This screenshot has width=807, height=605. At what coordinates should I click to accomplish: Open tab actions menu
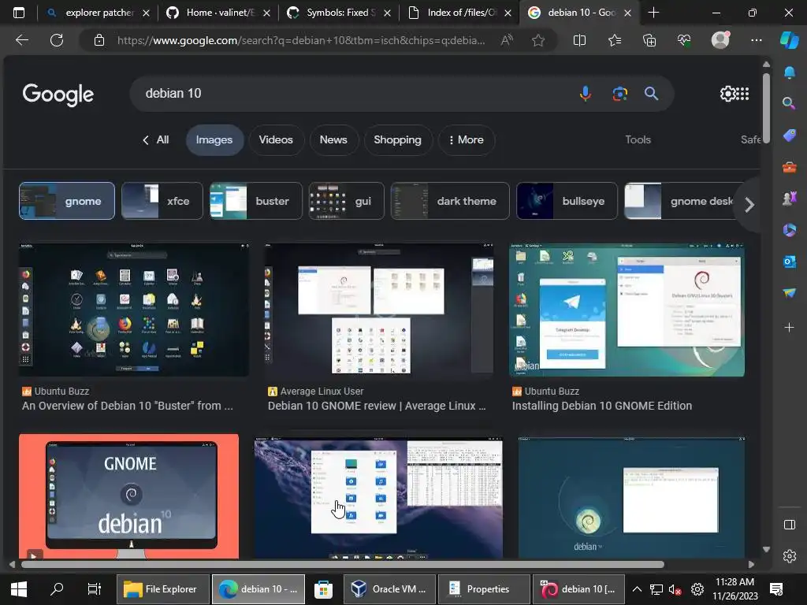19,13
